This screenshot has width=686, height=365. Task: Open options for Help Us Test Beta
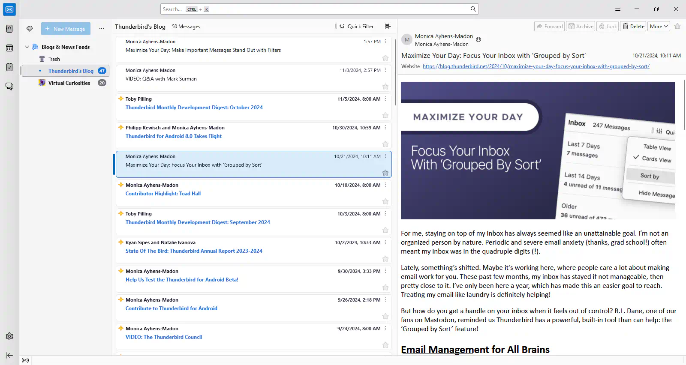tap(385, 271)
